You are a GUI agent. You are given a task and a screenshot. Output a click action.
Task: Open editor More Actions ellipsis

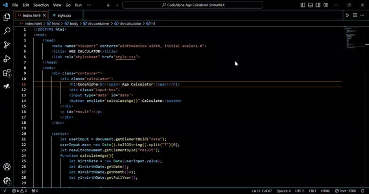(363, 15)
